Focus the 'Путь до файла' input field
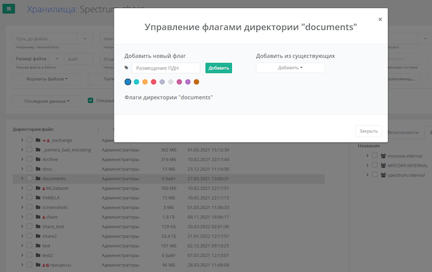This screenshot has height=272, width=432. click(x=45, y=38)
